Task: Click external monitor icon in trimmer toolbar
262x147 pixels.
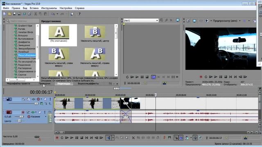Action: pyautogui.click(x=178, y=20)
